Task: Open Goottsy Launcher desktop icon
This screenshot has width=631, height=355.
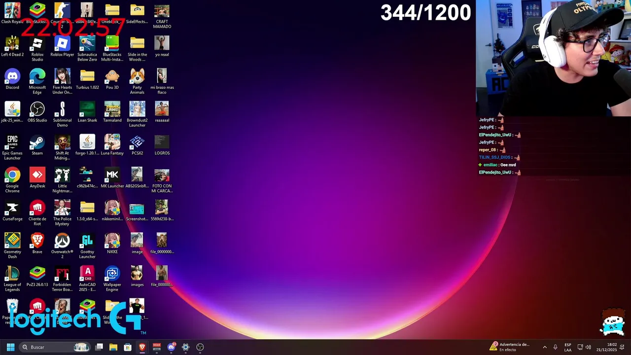Action: click(x=87, y=246)
